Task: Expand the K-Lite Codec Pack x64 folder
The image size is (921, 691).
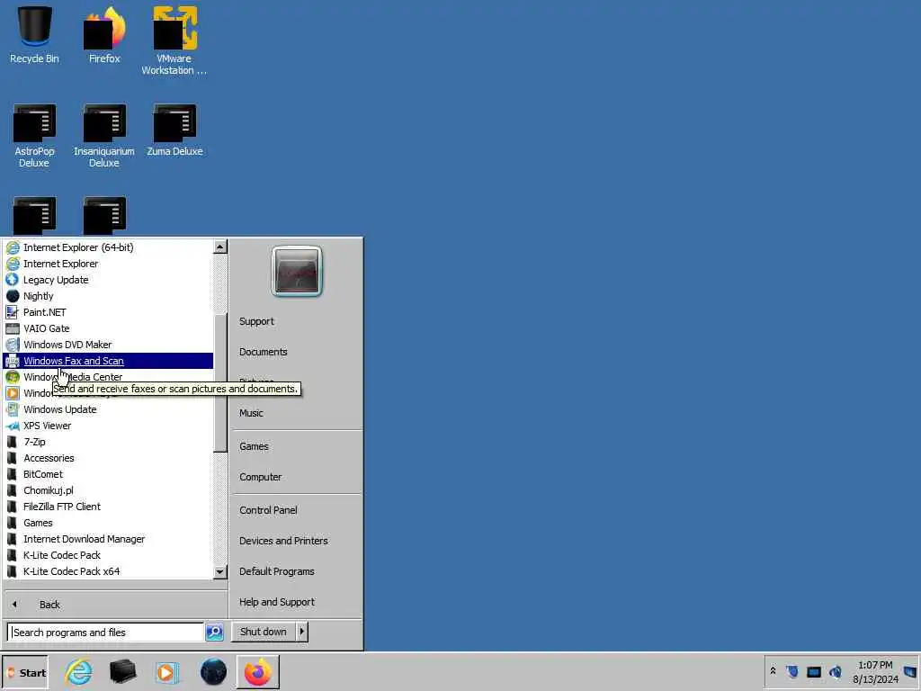Action: point(108,571)
